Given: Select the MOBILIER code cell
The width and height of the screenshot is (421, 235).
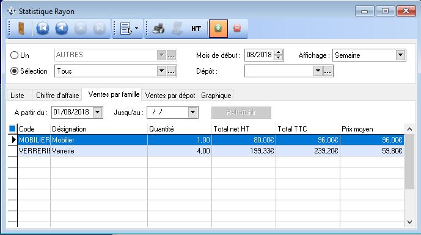Looking at the screenshot, I should (34, 139).
